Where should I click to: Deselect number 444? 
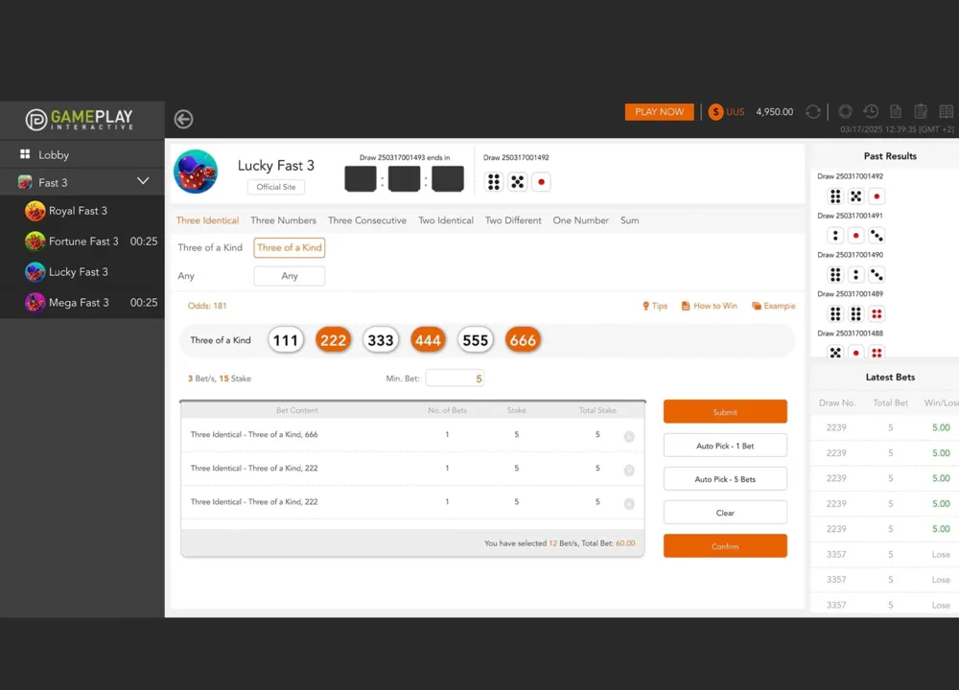(x=428, y=340)
